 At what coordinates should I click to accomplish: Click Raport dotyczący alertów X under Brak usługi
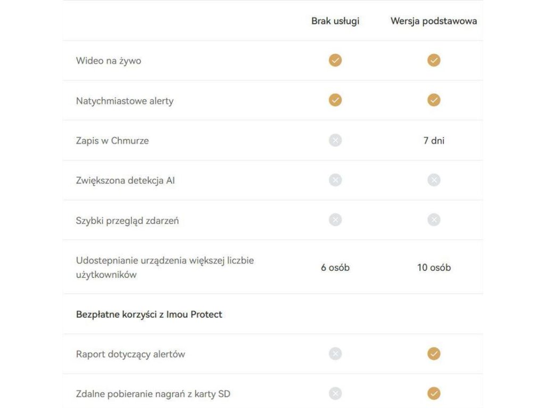pos(335,354)
